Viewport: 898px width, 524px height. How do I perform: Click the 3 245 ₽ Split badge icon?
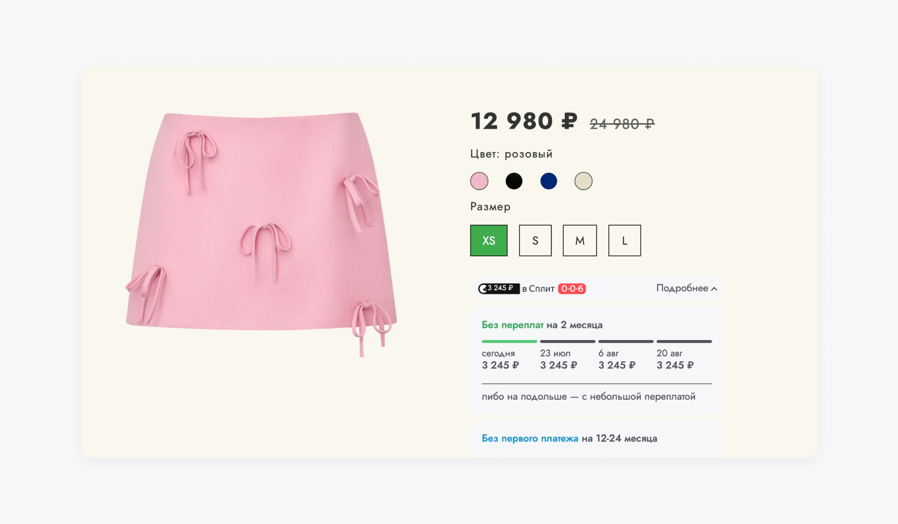498,288
